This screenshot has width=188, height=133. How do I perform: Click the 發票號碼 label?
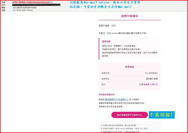[105, 73]
